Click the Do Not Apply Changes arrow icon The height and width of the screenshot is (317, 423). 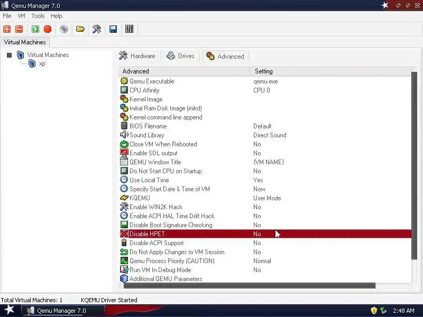point(124,252)
